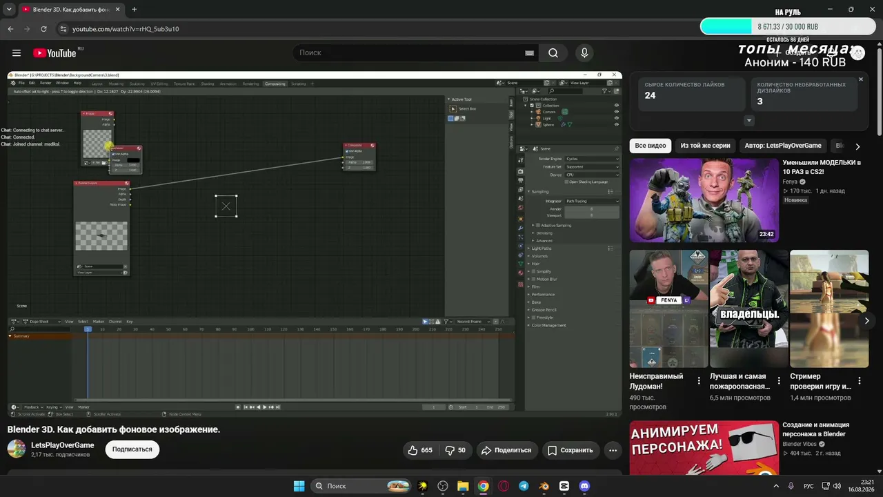Go to the YouTube home logo
The image size is (883, 497).
pyautogui.click(x=54, y=53)
